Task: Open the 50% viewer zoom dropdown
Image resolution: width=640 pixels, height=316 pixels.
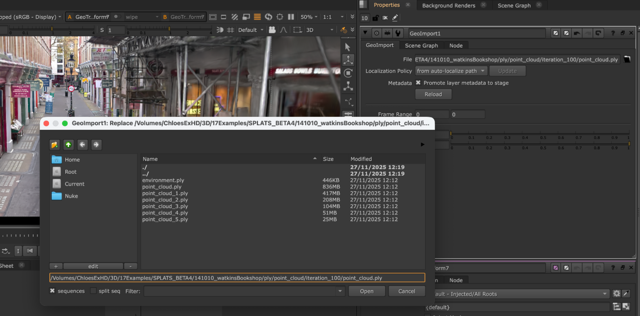Action: tap(309, 17)
